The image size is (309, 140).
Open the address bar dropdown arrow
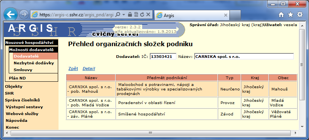[x=124, y=15]
